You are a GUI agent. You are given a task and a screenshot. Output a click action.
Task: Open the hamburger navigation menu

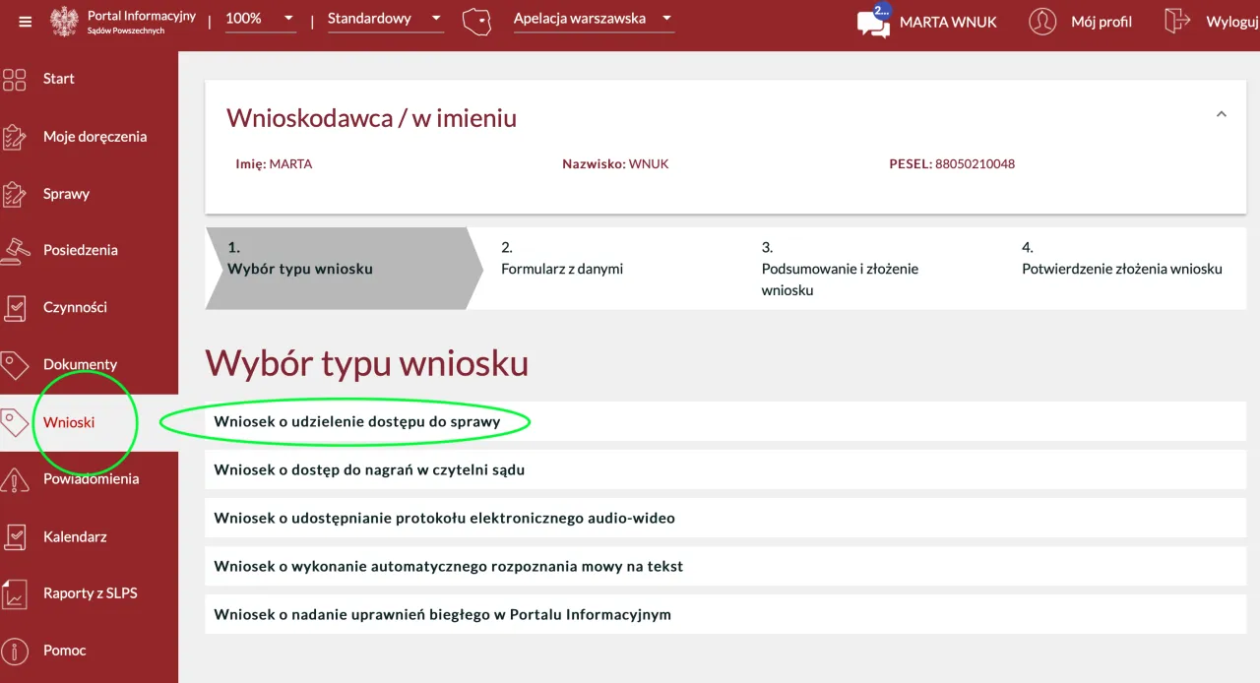click(25, 22)
